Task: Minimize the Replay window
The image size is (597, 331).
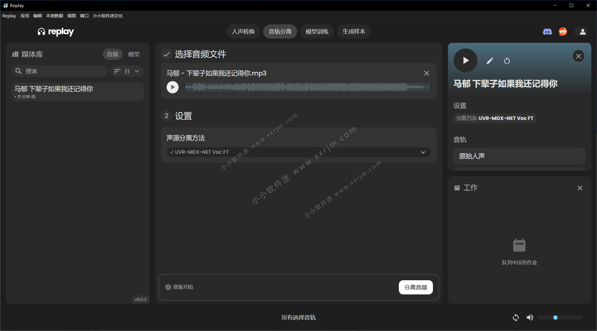Action: pos(555,5)
